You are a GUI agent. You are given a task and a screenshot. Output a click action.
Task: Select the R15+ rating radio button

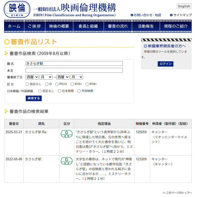[72, 84]
